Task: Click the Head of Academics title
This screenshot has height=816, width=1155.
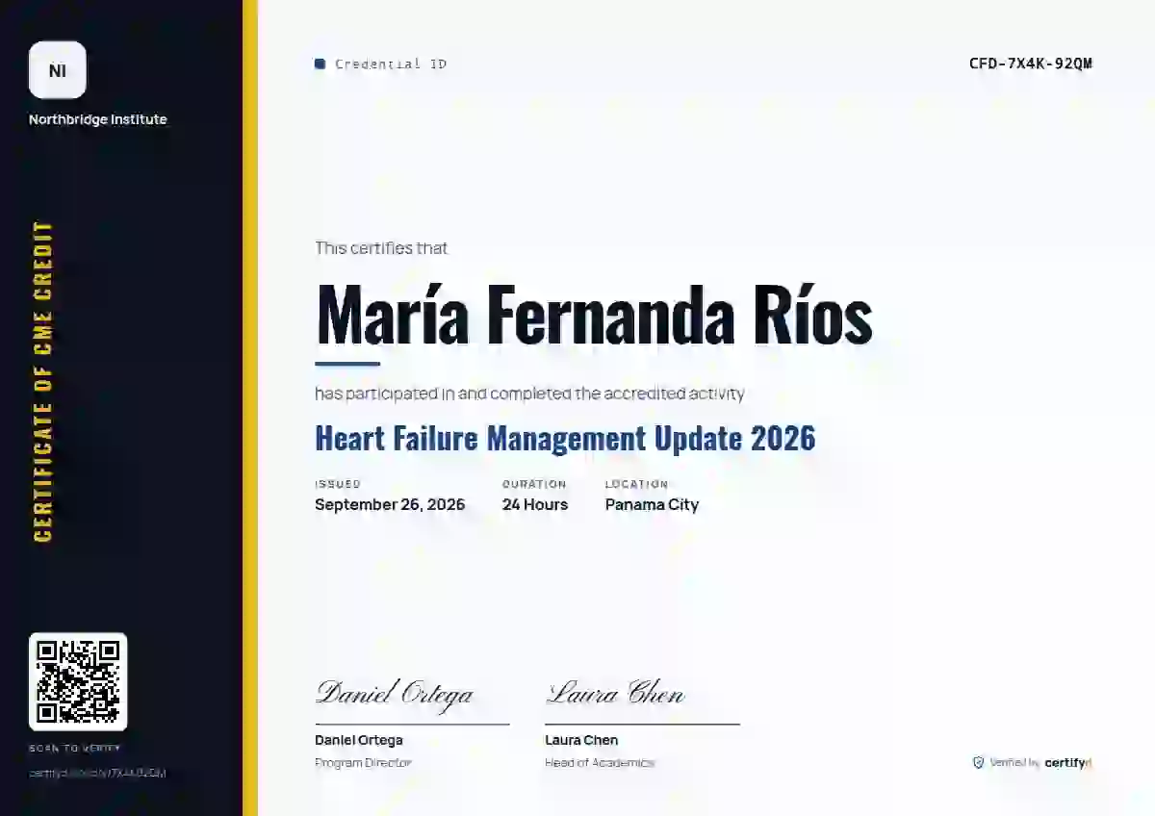Action: click(x=600, y=762)
